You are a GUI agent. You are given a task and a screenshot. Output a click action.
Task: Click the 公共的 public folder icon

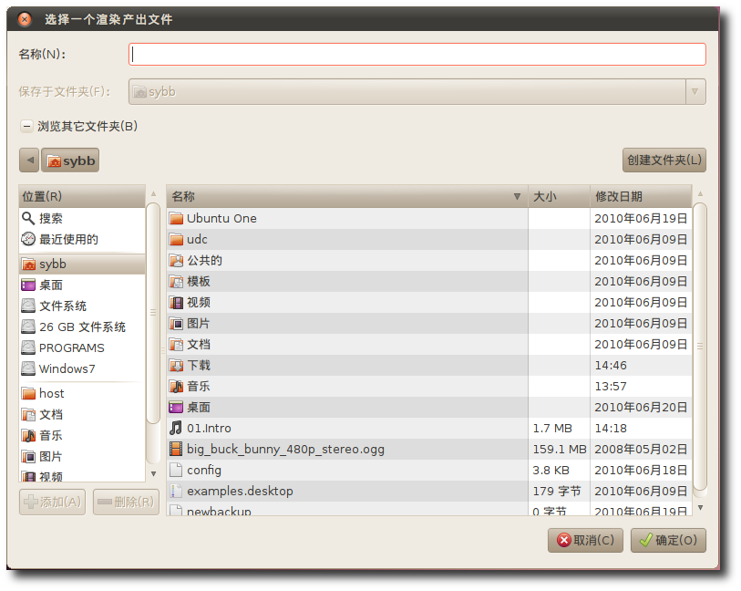[176, 260]
